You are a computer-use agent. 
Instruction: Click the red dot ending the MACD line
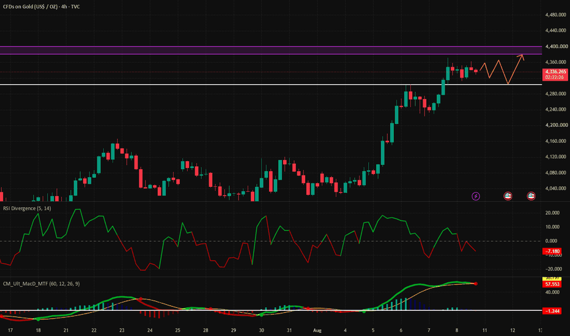(x=475, y=283)
